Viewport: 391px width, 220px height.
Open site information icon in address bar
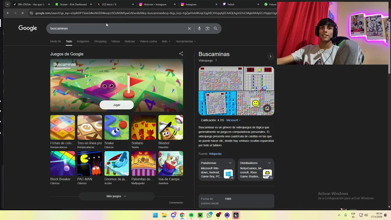click(31, 13)
